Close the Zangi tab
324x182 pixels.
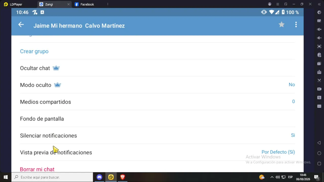click(68, 4)
